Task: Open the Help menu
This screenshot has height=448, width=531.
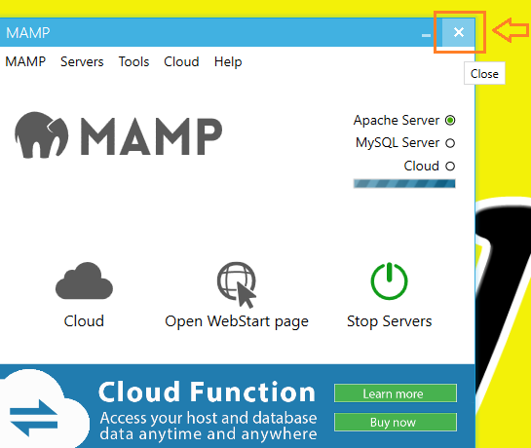Action: pyautogui.click(x=228, y=61)
